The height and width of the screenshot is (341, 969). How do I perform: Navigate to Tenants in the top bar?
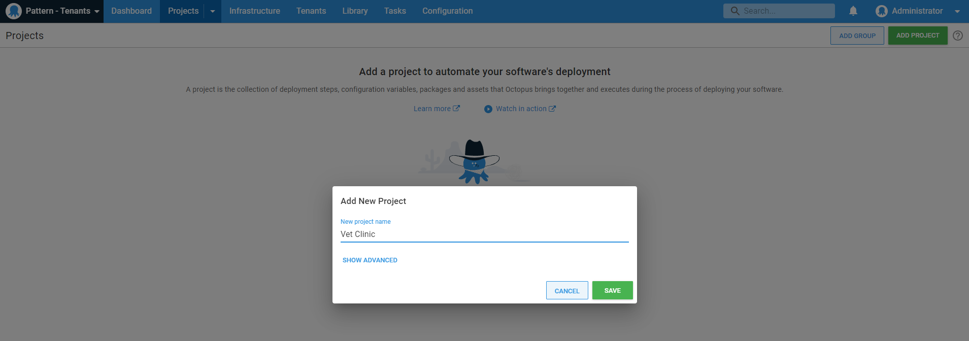point(311,11)
